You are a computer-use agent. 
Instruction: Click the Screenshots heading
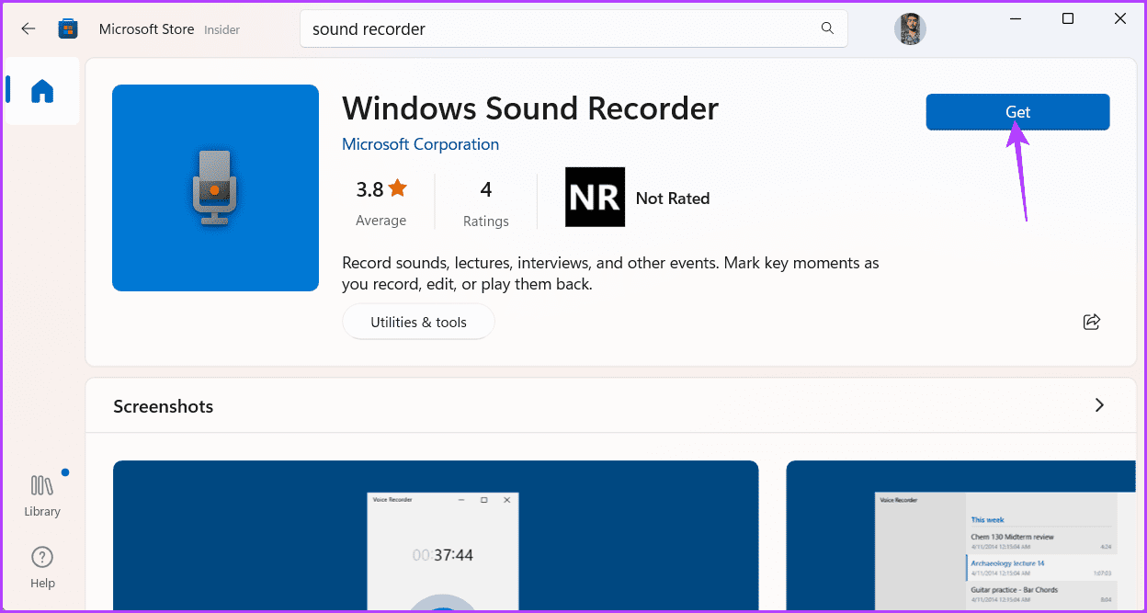tap(164, 406)
